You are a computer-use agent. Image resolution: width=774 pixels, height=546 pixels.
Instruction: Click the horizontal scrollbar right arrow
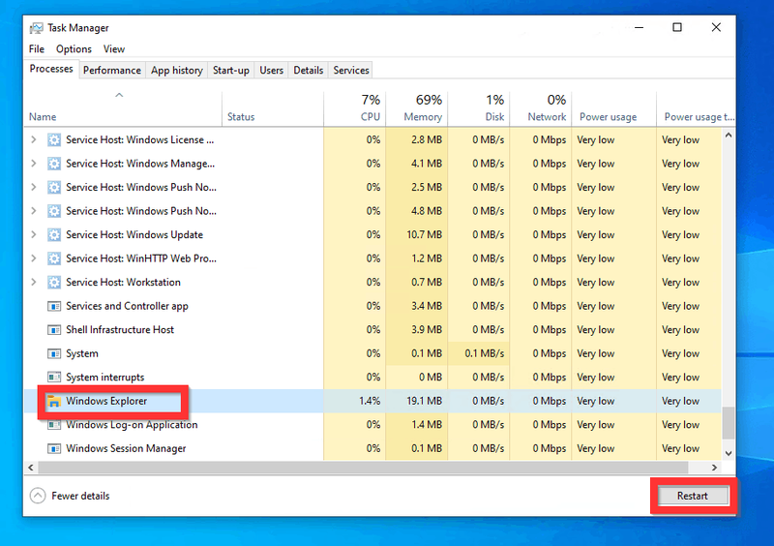click(714, 468)
